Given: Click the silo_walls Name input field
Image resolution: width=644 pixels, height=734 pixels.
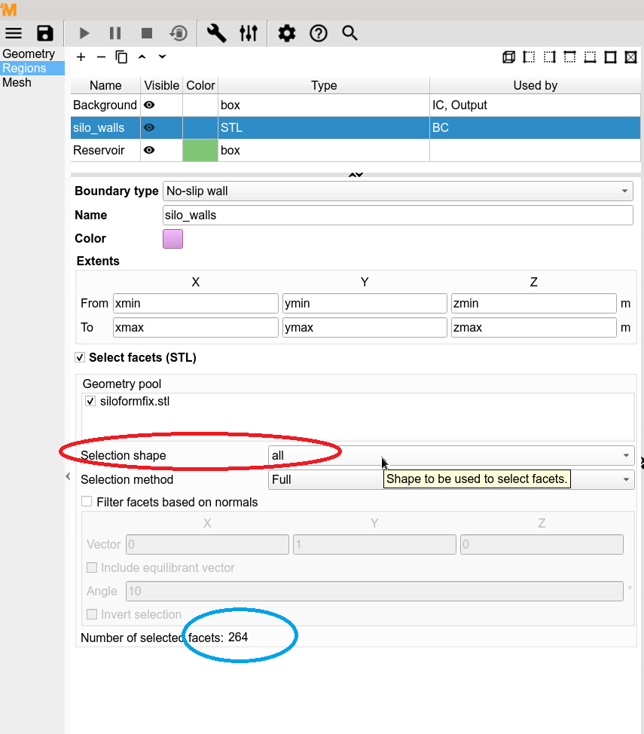Looking at the screenshot, I should click(398, 216).
